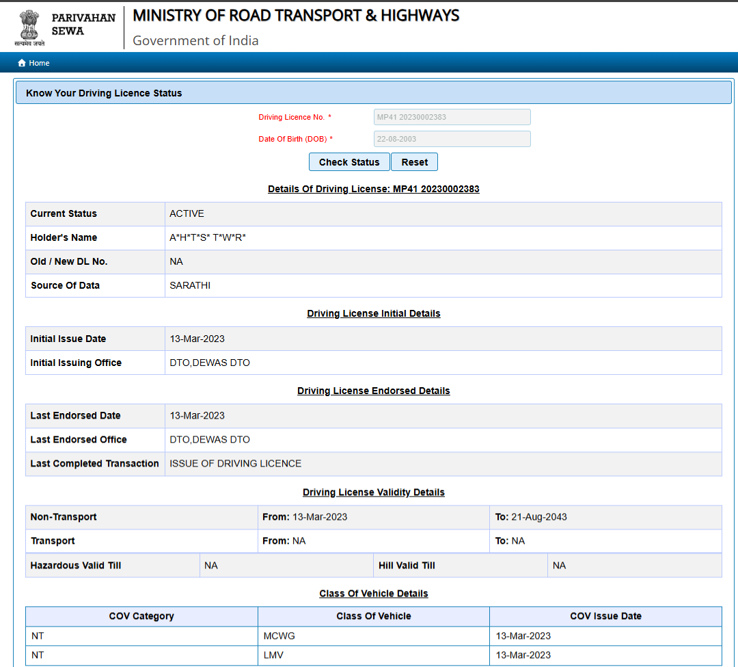Select the Details Of Driving License heading
Image resolution: width=738 pixels, height=667 pixels.
point(373,189)
